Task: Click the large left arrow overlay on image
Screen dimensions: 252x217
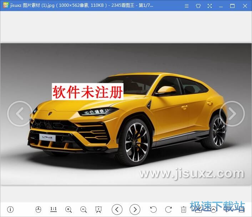Action: pos(20,114)
